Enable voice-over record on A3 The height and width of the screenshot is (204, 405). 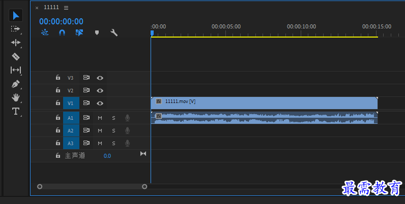[127, 143]
